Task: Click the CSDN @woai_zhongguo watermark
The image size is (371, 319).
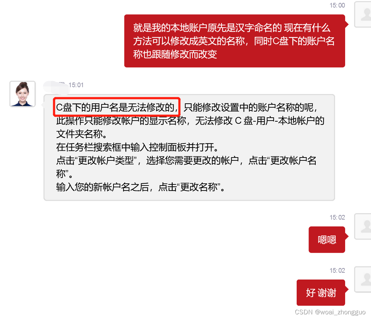Action: point(330,312)
